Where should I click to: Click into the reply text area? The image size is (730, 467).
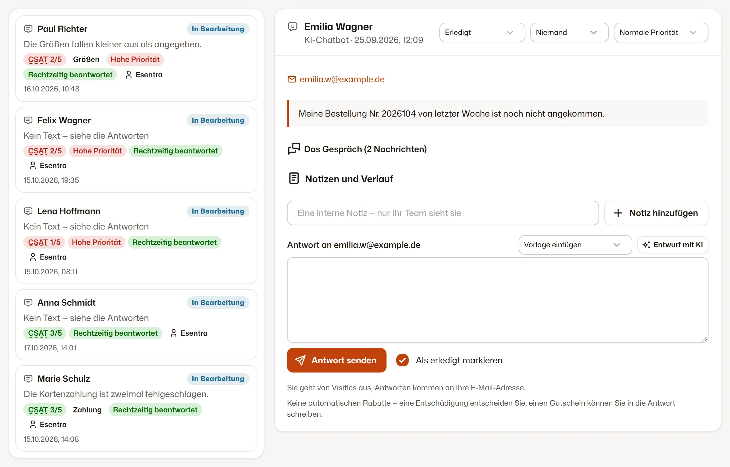[497, 300]
